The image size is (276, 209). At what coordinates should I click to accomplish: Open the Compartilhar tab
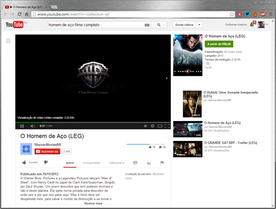(91, 163)
